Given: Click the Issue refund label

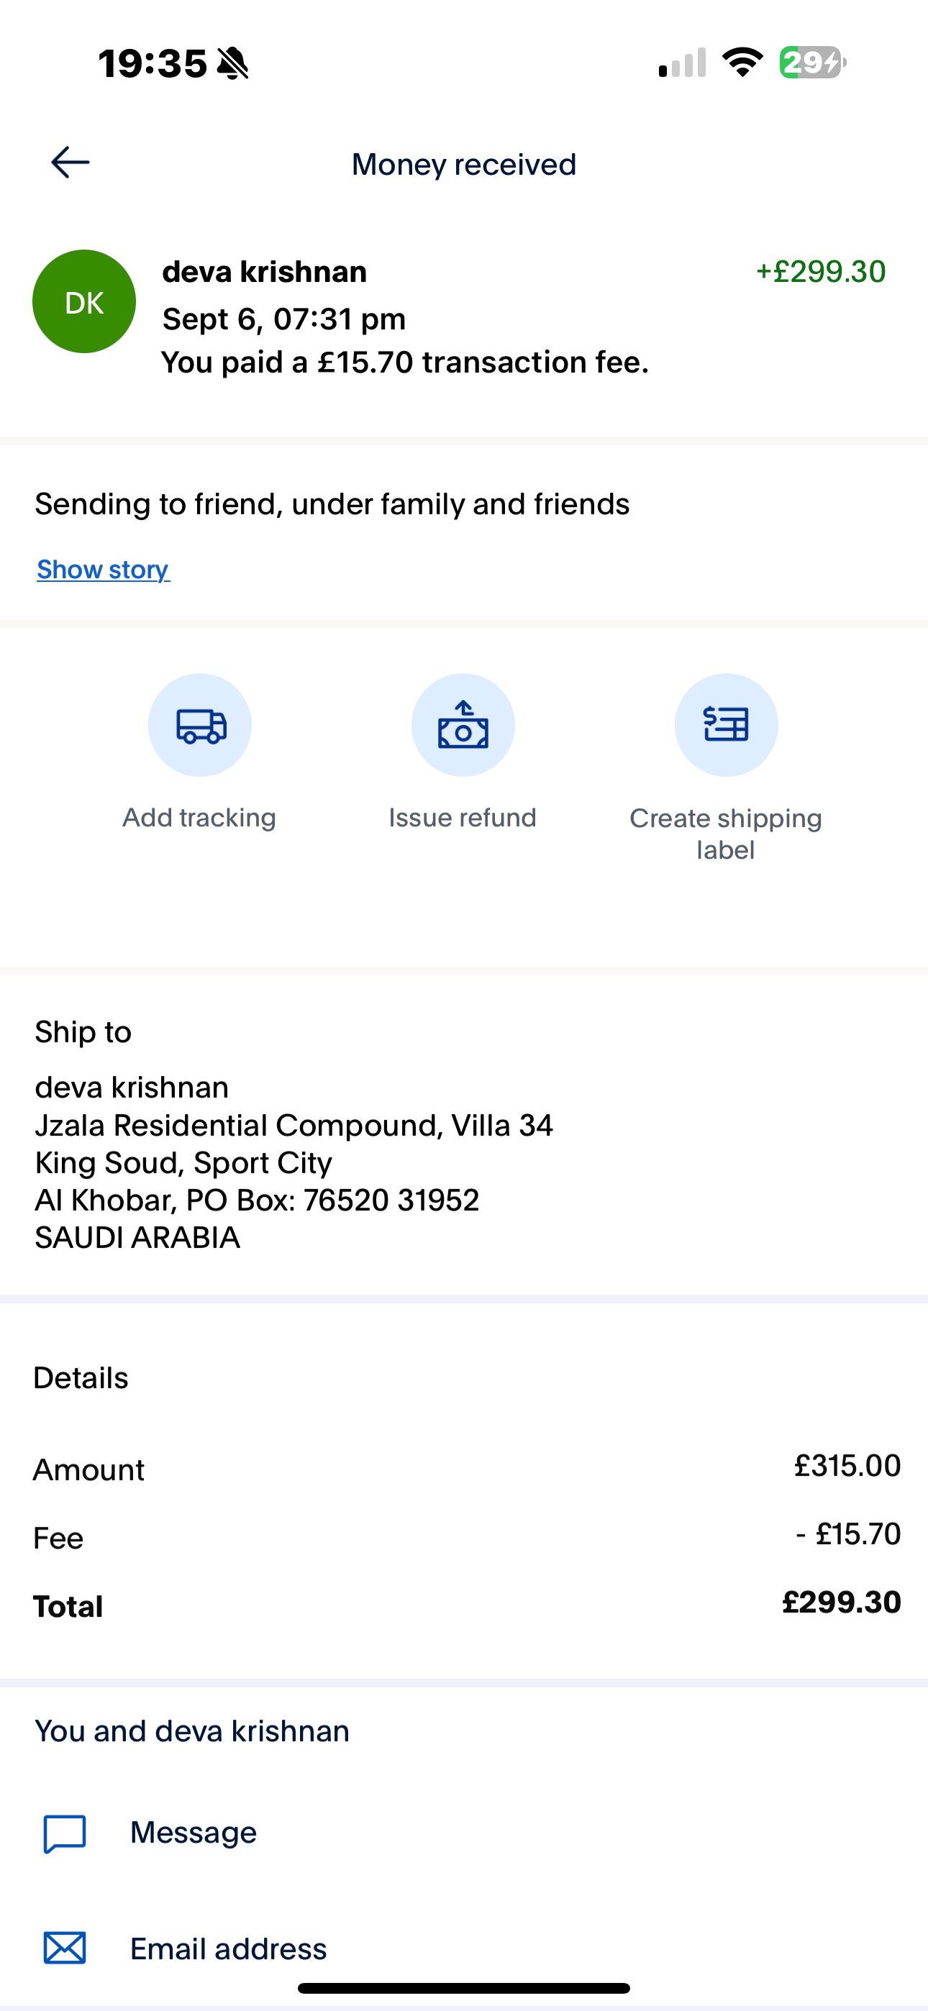Looking at the screenshot, I should 463,817.
